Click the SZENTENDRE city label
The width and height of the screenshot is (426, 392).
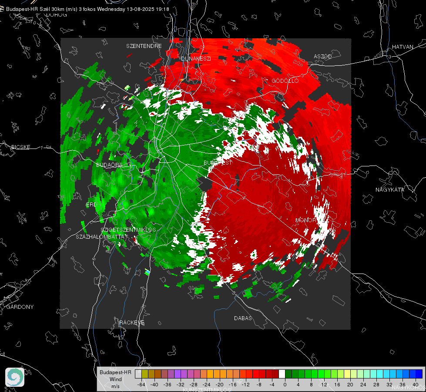click(144, 46)
